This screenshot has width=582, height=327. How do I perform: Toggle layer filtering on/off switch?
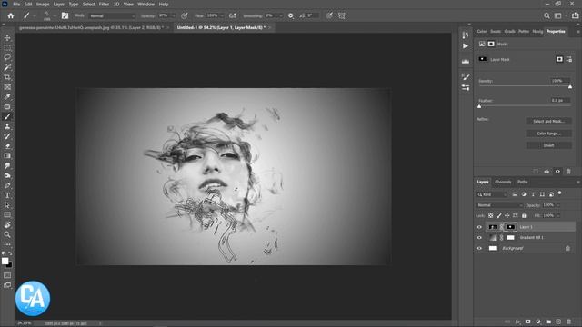pyautogui.click(x=560, y=193)
